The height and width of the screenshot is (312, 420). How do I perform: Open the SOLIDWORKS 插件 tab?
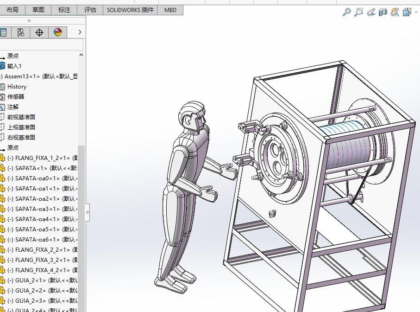[130, 10]
